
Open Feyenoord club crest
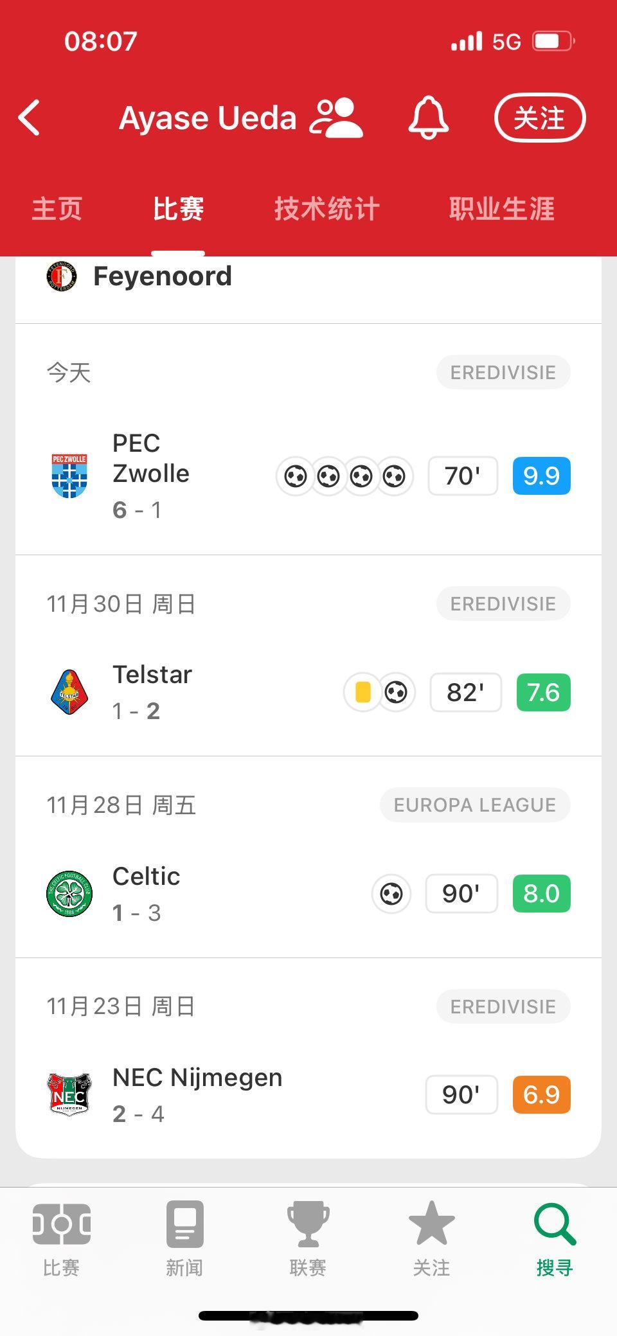pyautogui.click(x=62, y=276)
